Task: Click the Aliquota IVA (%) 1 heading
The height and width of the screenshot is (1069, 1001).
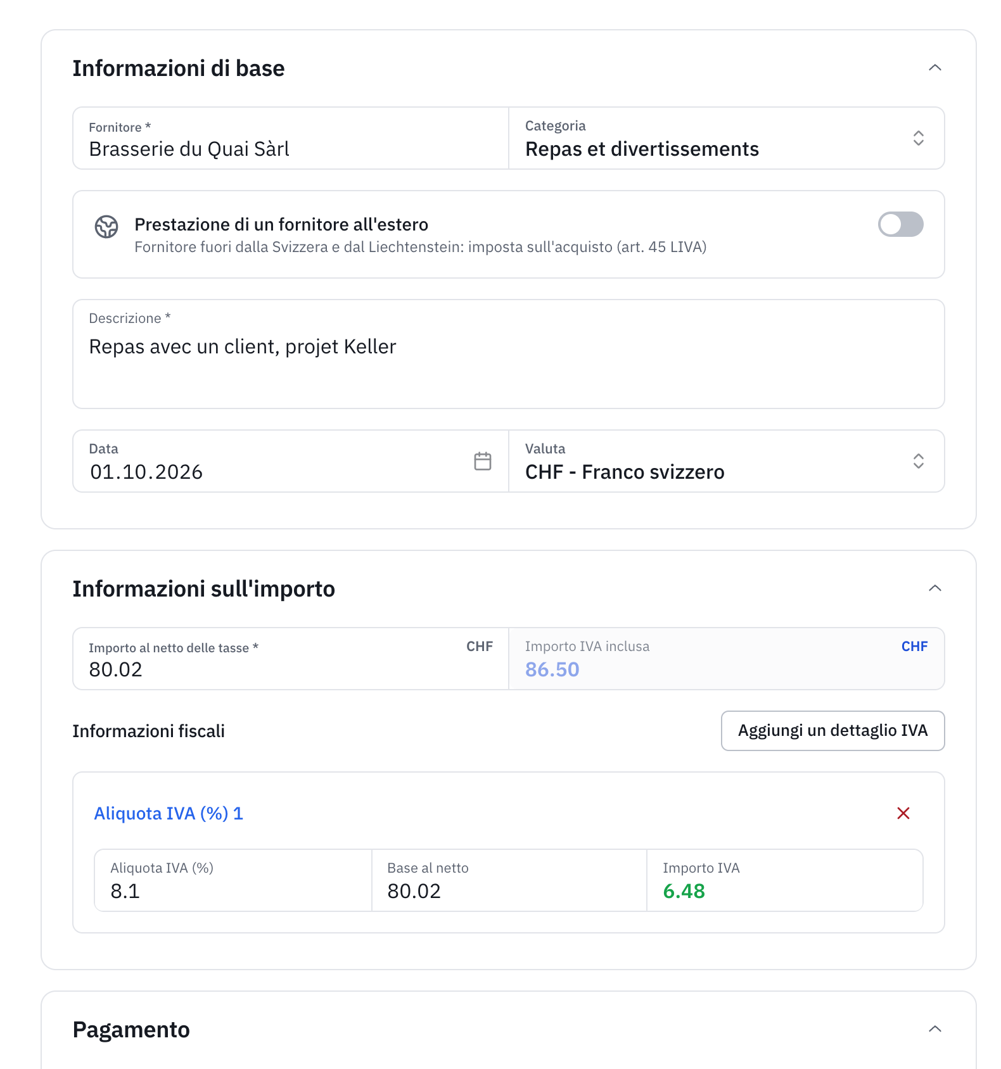Action: click(169, 813)
